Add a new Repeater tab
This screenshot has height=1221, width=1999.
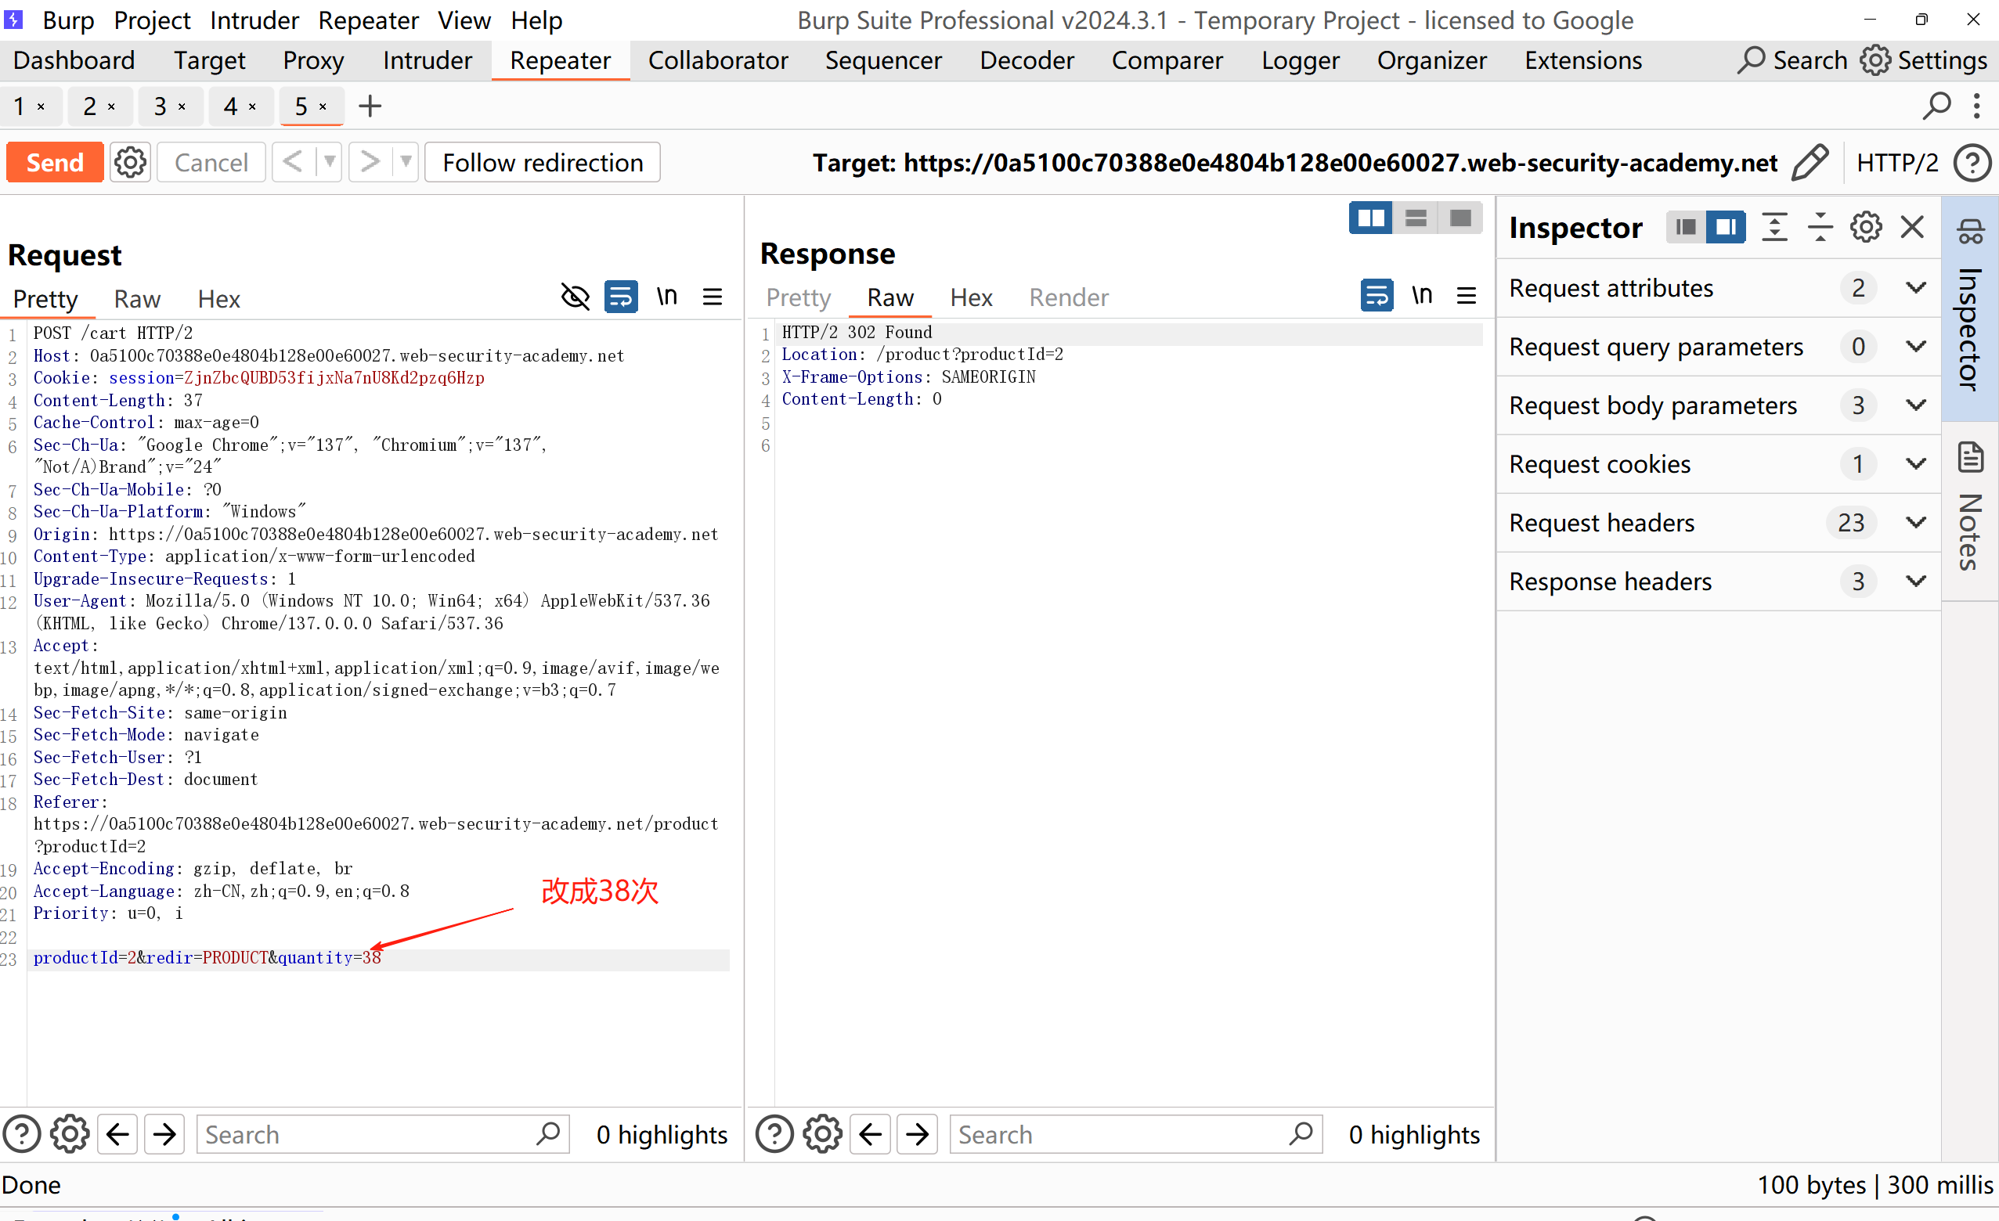[370, 106]
